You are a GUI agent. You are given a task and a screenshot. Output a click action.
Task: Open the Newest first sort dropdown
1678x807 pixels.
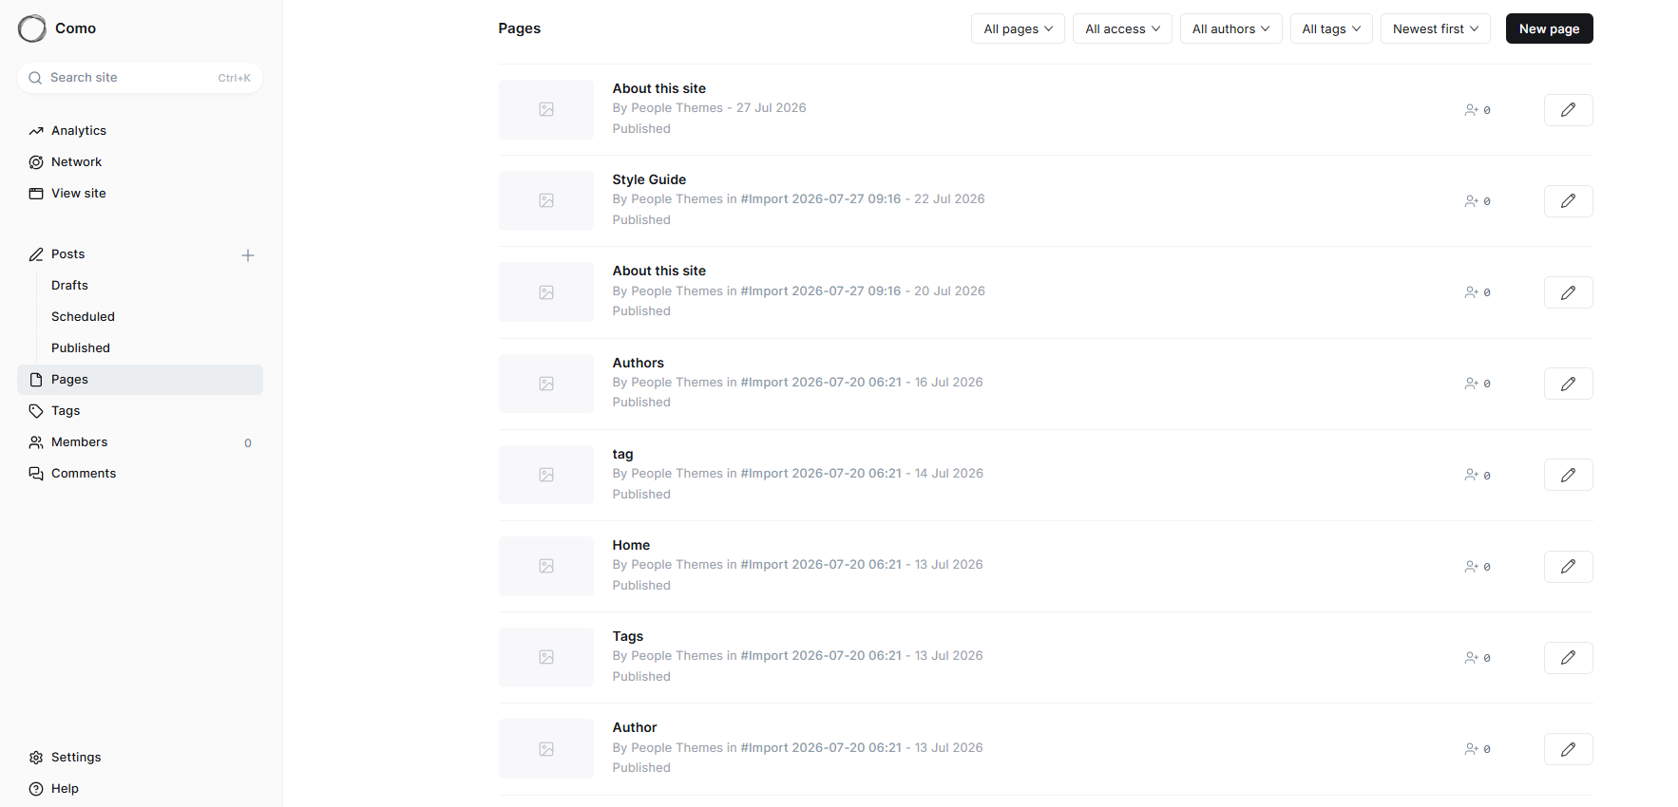pyautogui.click(x=1435, y=28)
